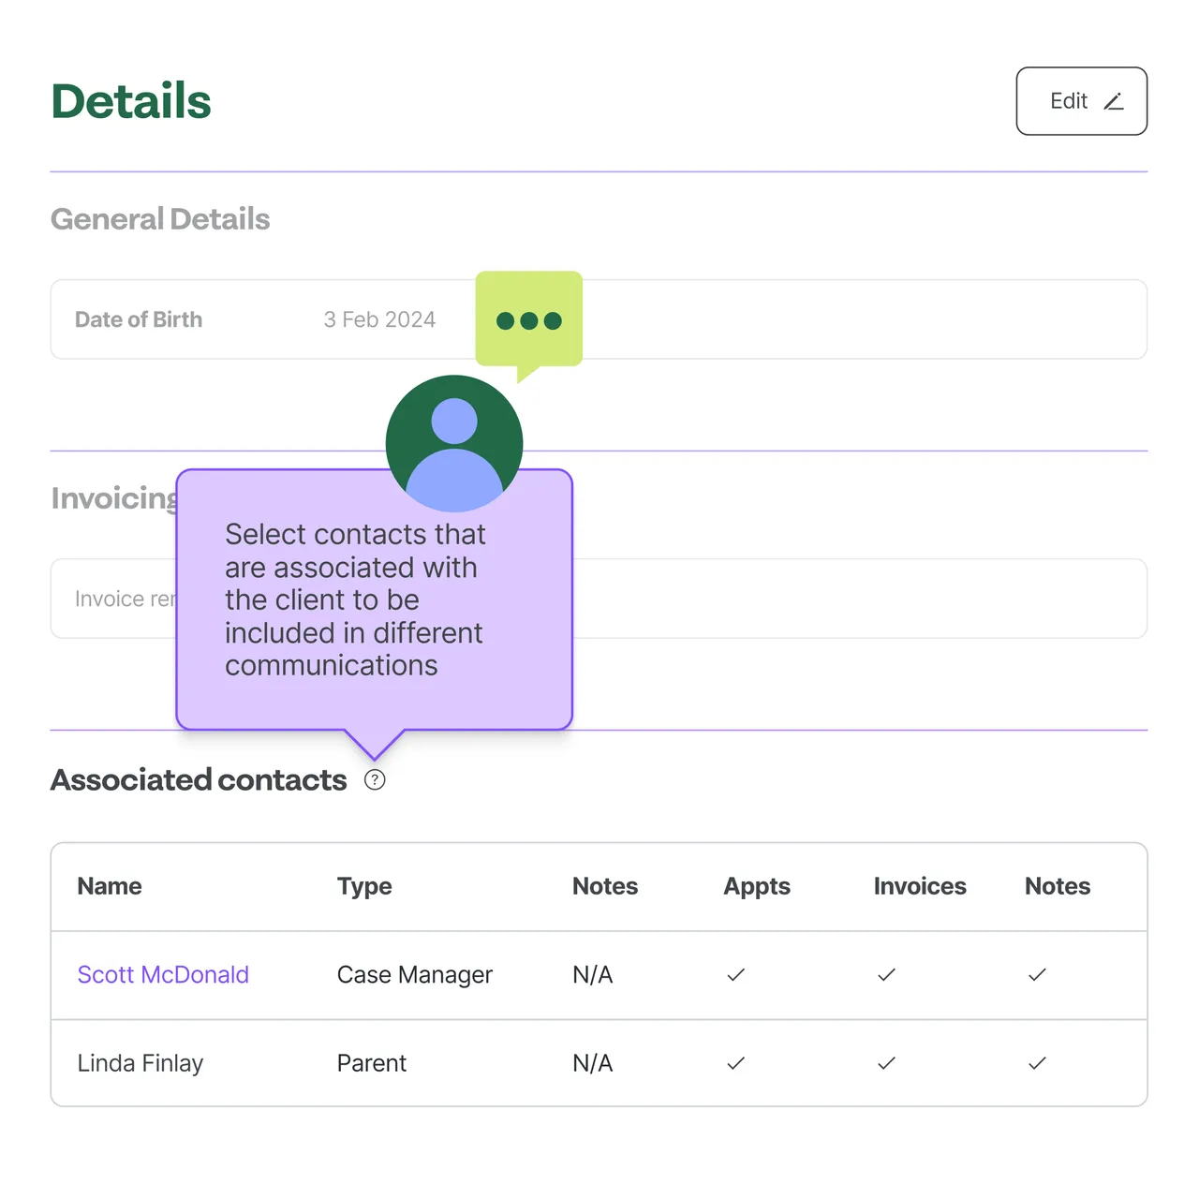Click the Parent type cell
Screen dimensions: 1199x1199
[x=371, y=1063]
